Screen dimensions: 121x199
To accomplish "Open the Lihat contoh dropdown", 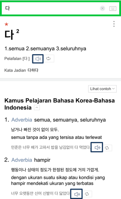I will click(102, 89).
